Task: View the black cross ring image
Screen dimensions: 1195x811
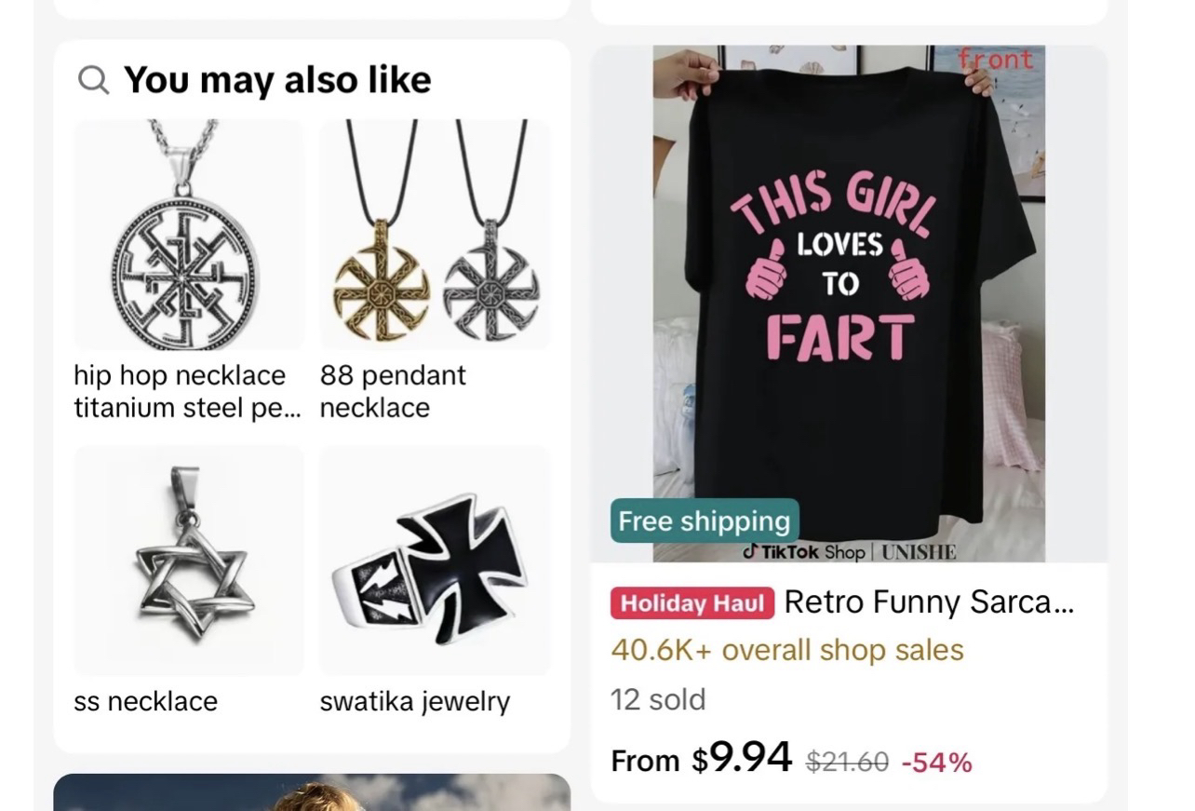Action: tap(435, 560)
